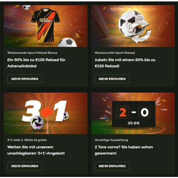Click the silver reload arrows icon
This screenshot has width=178, height=178.
(x=140, y=31)
